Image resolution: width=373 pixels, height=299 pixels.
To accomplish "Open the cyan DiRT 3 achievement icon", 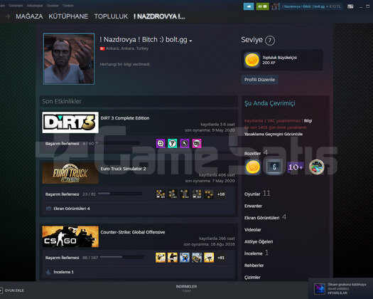I will coord(173,143).
